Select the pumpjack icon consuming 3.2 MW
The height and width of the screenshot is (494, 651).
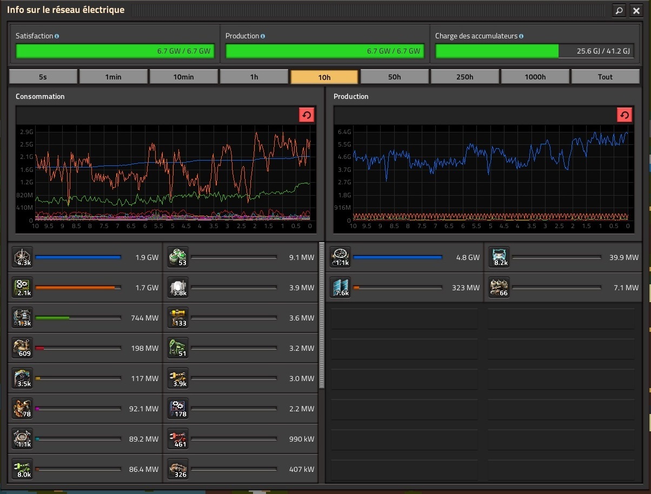[178, 349]
